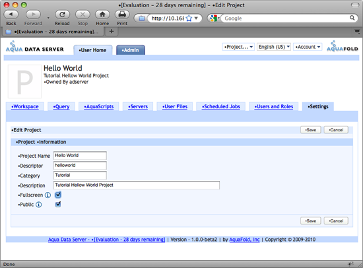Image resolution: width=363 pixels, height=268 pixels.
Task: Go to browser Home icon
Action: point(102,15)
